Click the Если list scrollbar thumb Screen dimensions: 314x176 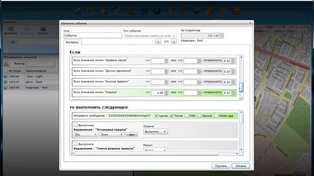point(241,87)
